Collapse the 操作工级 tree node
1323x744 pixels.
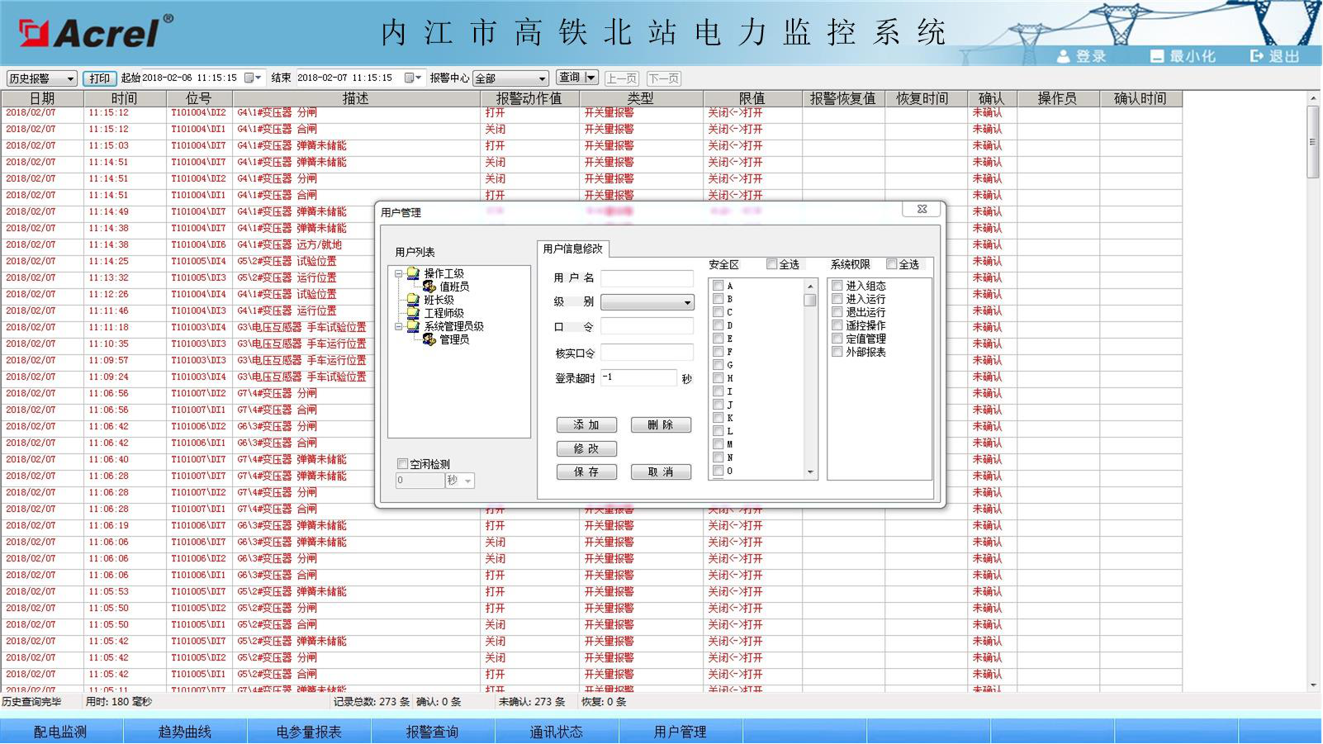pos(399,273)
